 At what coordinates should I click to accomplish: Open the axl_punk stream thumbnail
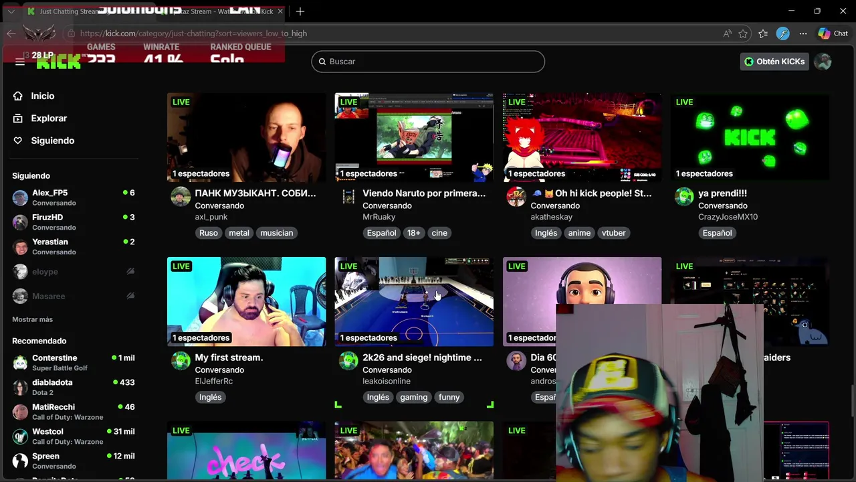pos(246,137)
